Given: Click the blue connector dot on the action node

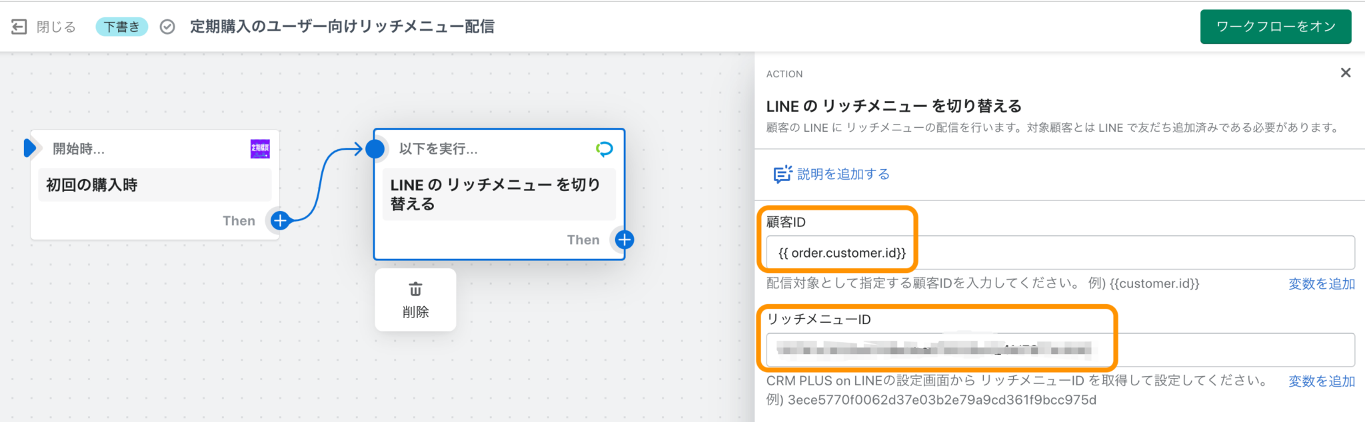Looking at the screenshot, I should 377,148.
